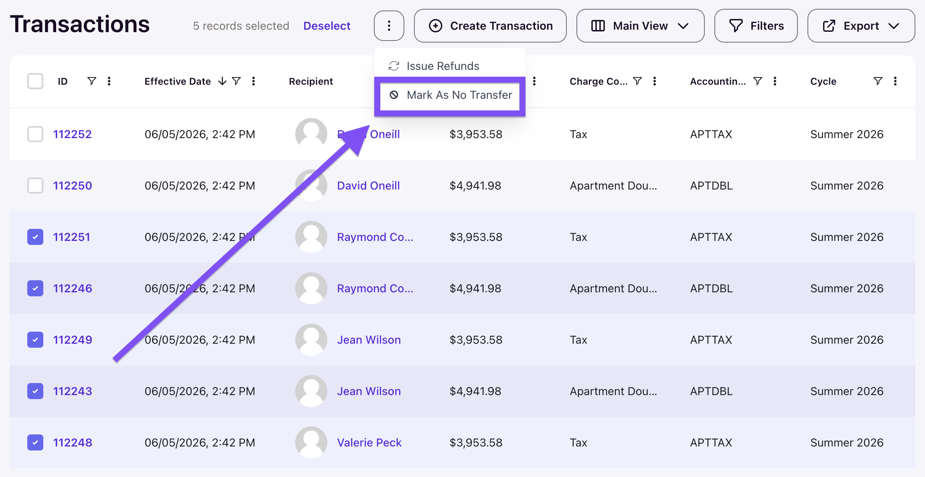Click the Recipient column header
Viewport: 925px width, 477px height.
tap(311, 81)
